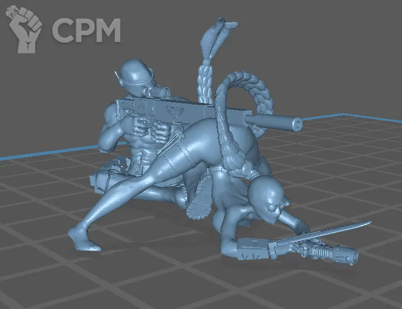This screenshot has height=309, width=402.
Task: Select the bayonet blade on the rifle
Action: click(337, 232)
